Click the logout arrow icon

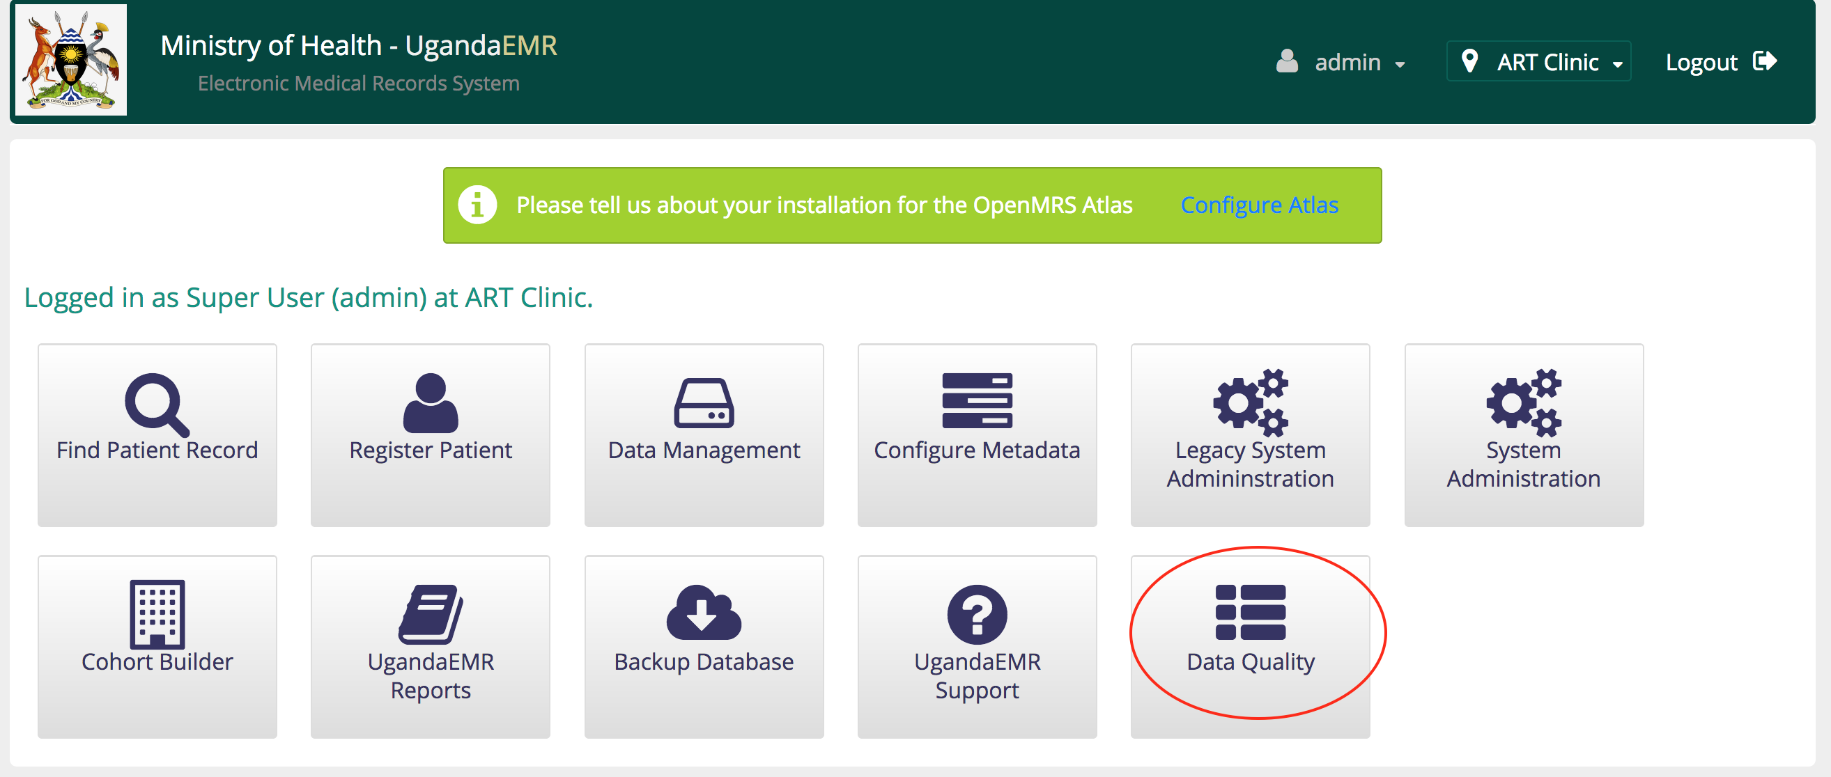click(1765, 61)
